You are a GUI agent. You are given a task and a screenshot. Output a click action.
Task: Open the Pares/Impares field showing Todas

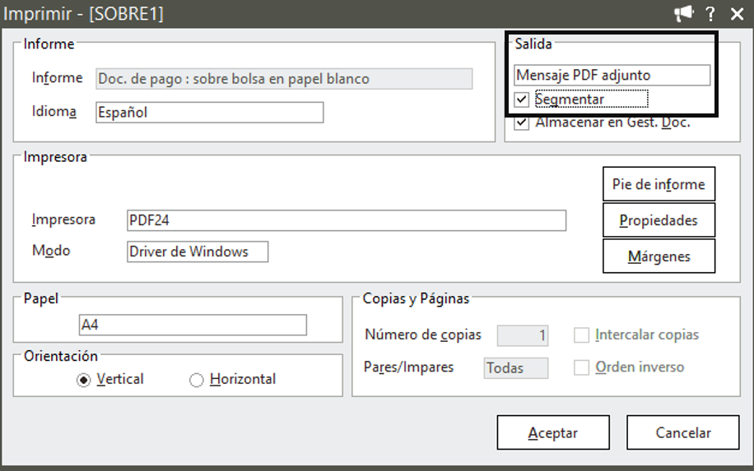tap(516, 368)
